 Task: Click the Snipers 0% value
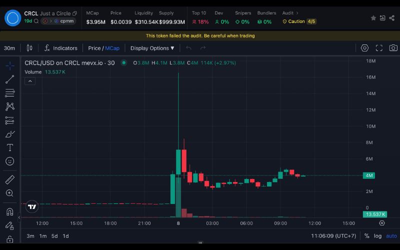(x=242, y=22)
